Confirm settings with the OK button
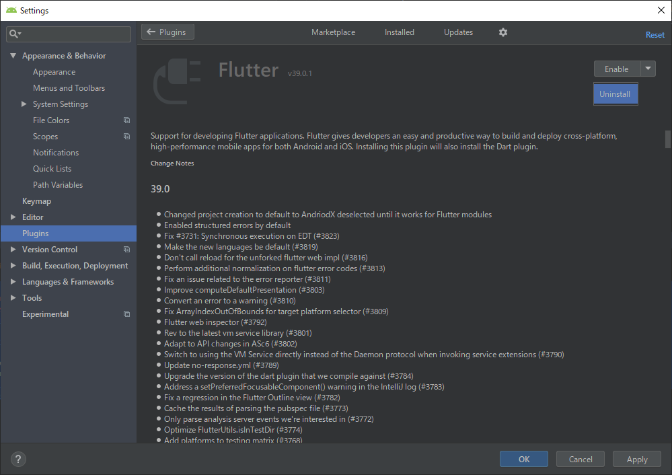This screenshot has width=672, height=475. (524, 459)
